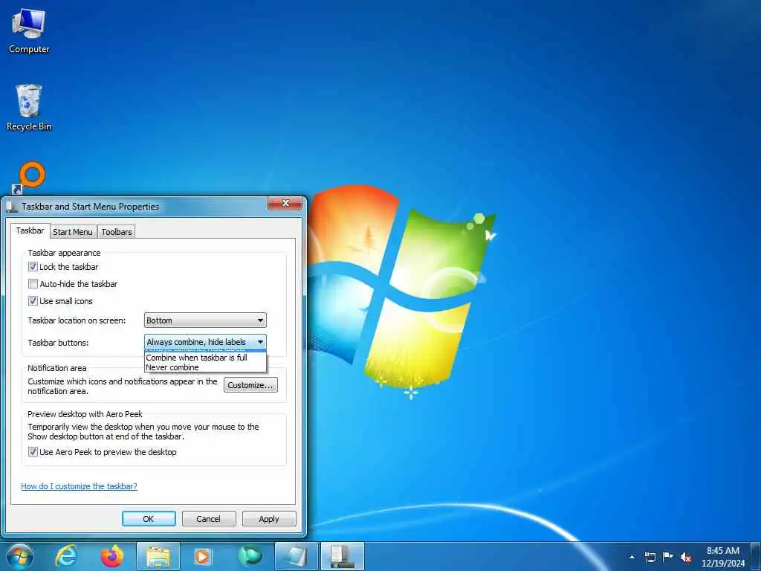Click the dialog title bar icon

12,207
